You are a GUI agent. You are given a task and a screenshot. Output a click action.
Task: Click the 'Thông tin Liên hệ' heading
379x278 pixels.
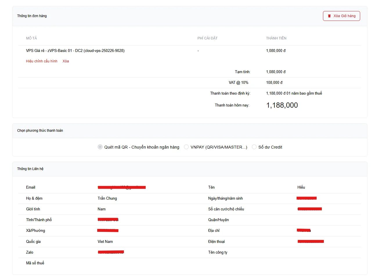coord(30,169)
